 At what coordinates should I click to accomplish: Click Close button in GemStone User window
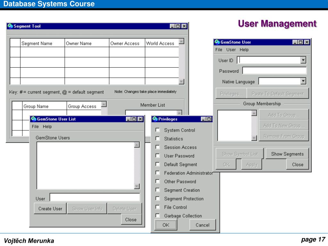tap(298, 165)
